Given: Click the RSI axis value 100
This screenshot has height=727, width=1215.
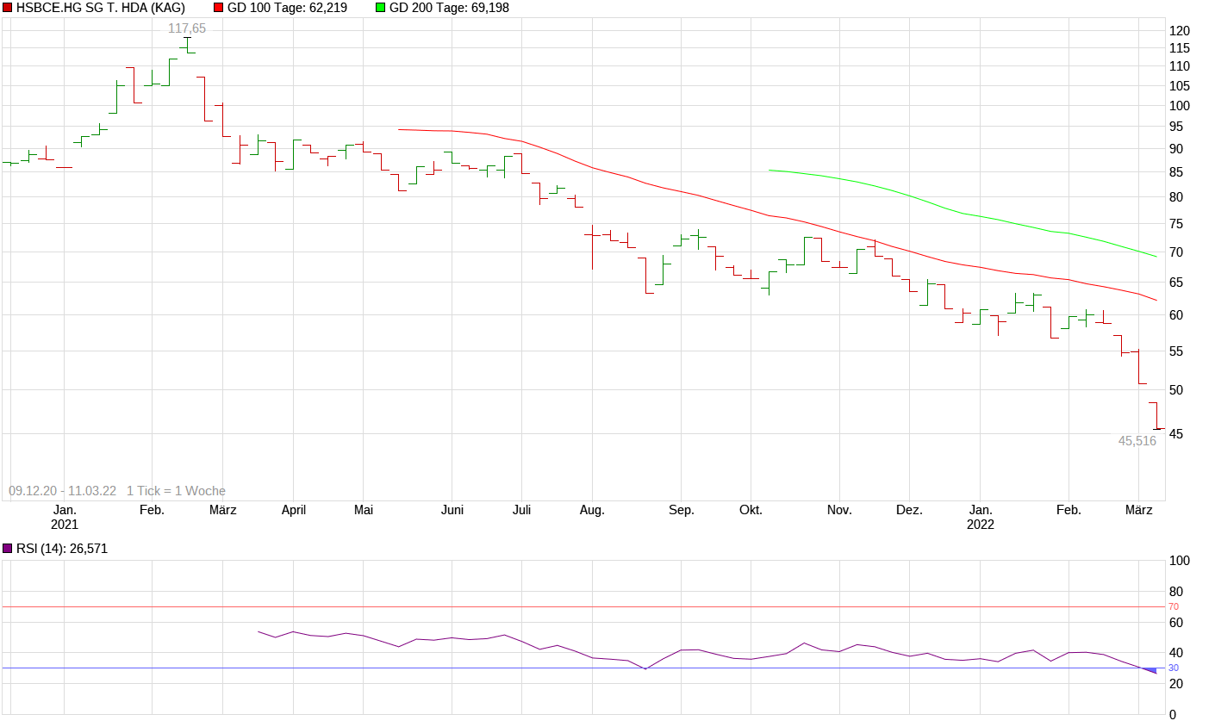Looking at the screenshot, I should (1180, 561).
